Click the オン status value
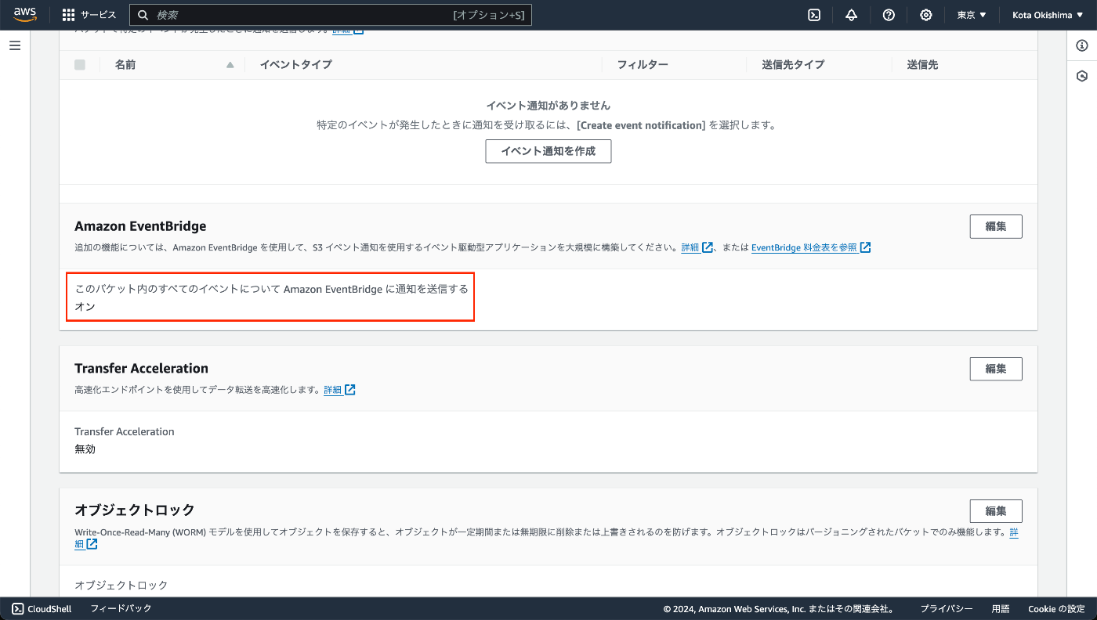The width and height of the screenshot is (1097, 620). coord(85,307)
